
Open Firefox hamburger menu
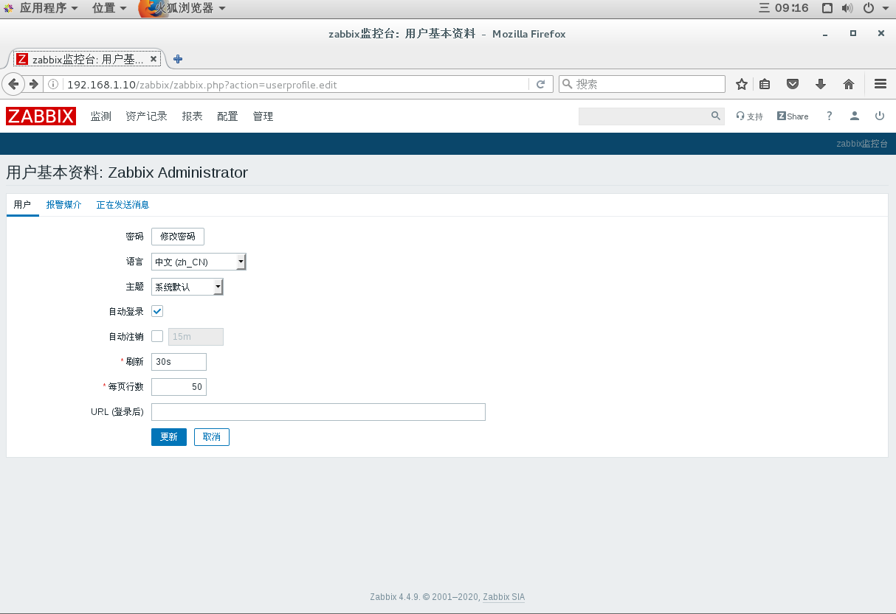click(880, 84)
